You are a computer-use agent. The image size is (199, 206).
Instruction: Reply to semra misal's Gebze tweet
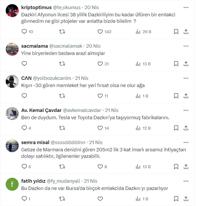[24, 167]
